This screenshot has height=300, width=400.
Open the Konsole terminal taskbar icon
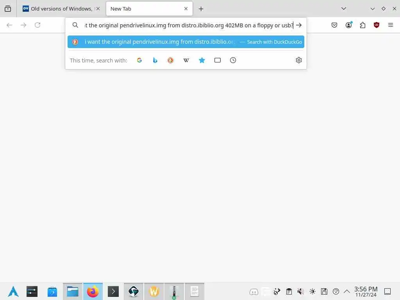click(113, 291)
